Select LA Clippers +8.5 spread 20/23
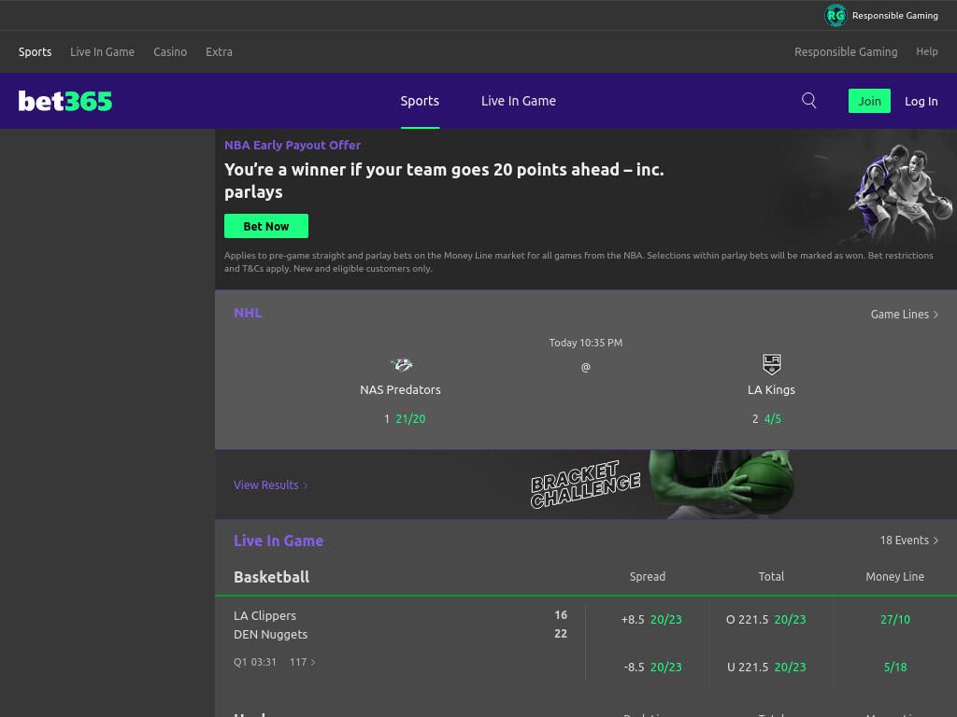The image size is (957, 717). point(651,620)
